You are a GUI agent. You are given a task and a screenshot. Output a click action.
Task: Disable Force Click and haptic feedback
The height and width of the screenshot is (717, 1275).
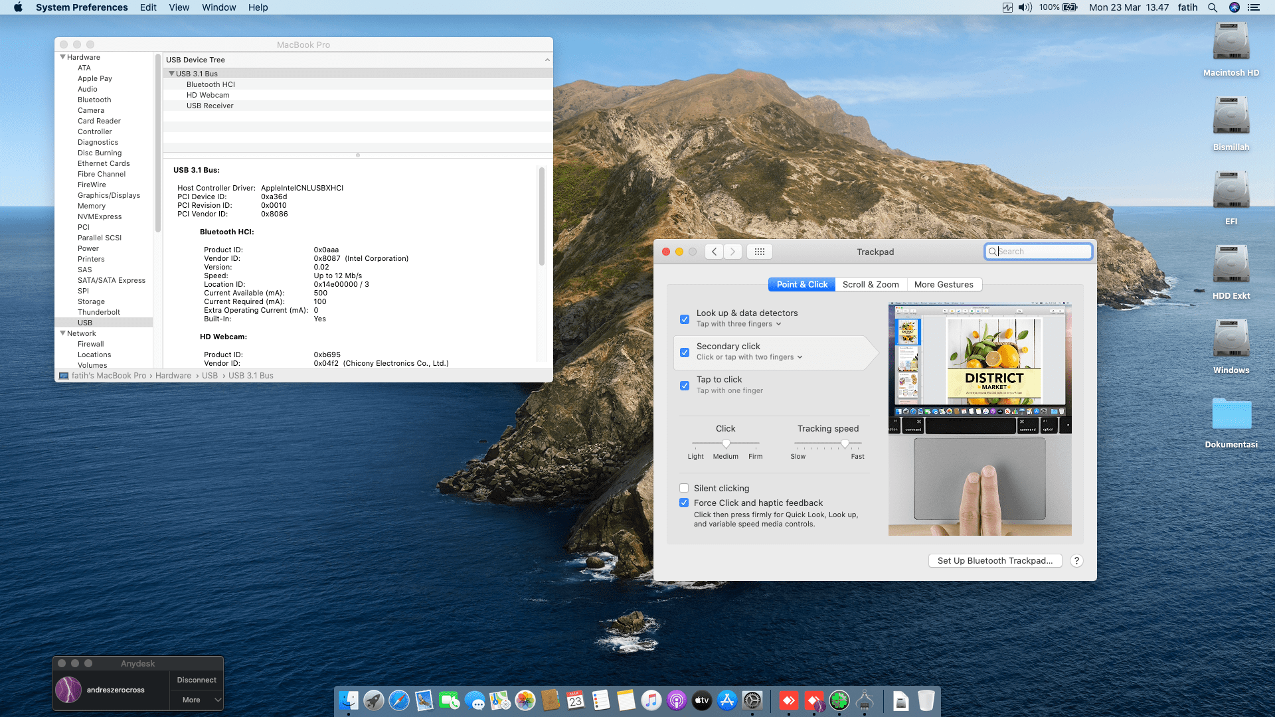[x=684, y=503]
